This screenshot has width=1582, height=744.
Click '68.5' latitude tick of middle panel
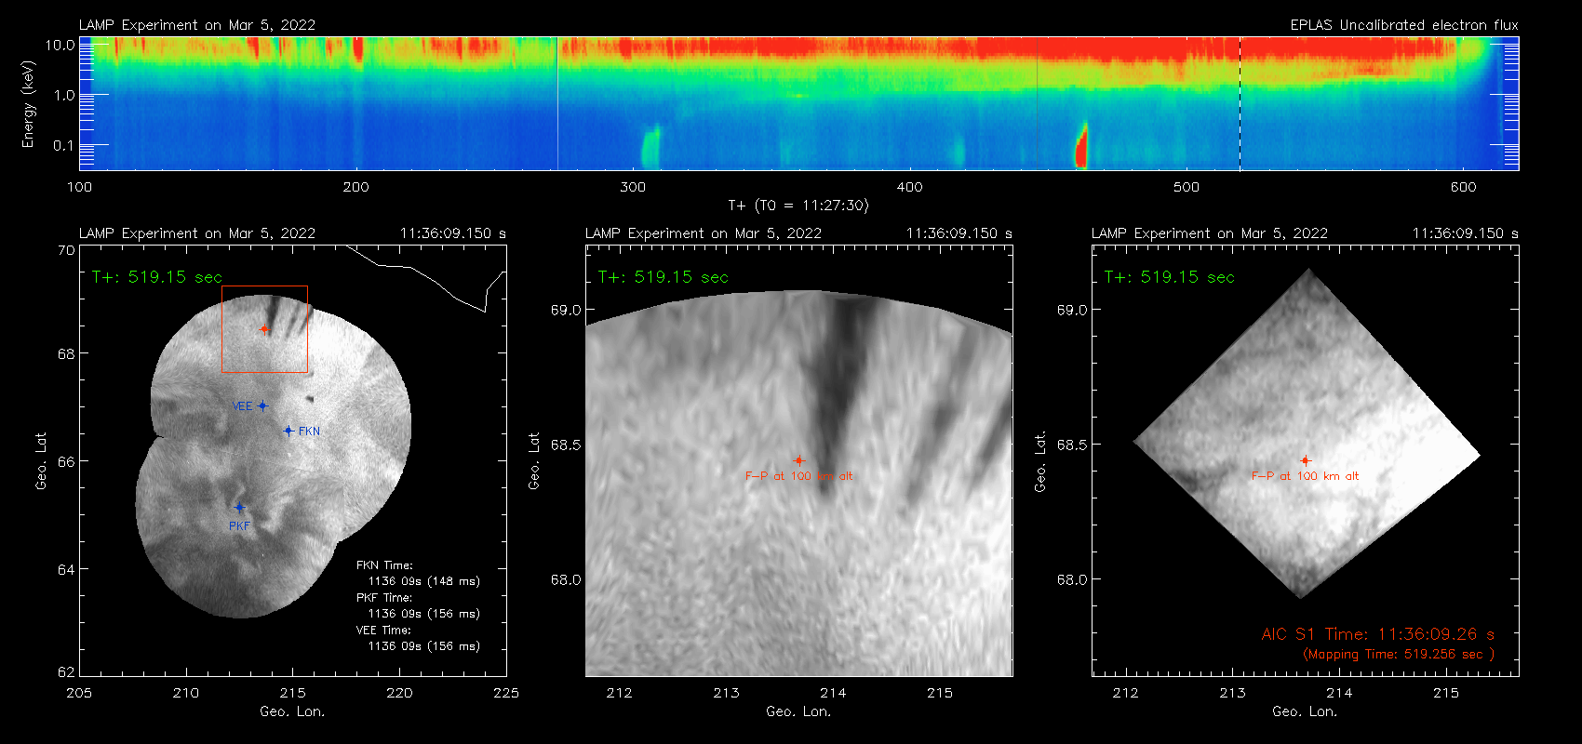pyautogui.click(x=565, y=445)
